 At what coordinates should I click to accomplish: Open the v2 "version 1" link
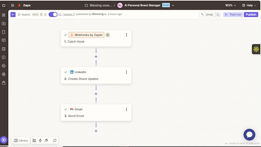coord(66,14)
